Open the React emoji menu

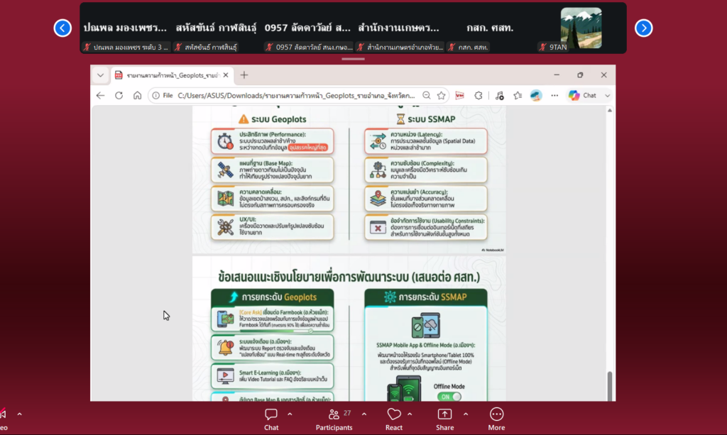[393, 419]
